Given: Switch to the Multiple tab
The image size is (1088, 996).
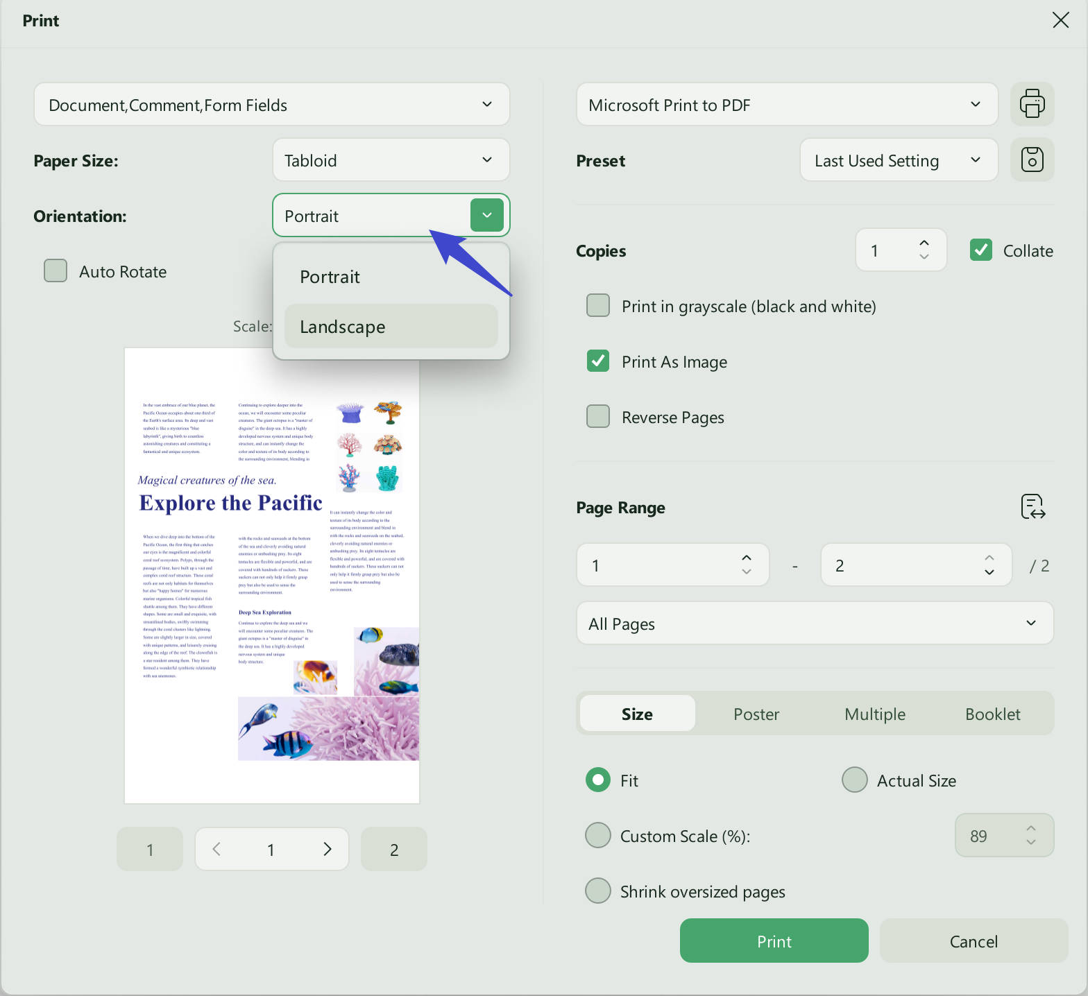Looking at the screenshot, I should [x=875, y=713].
